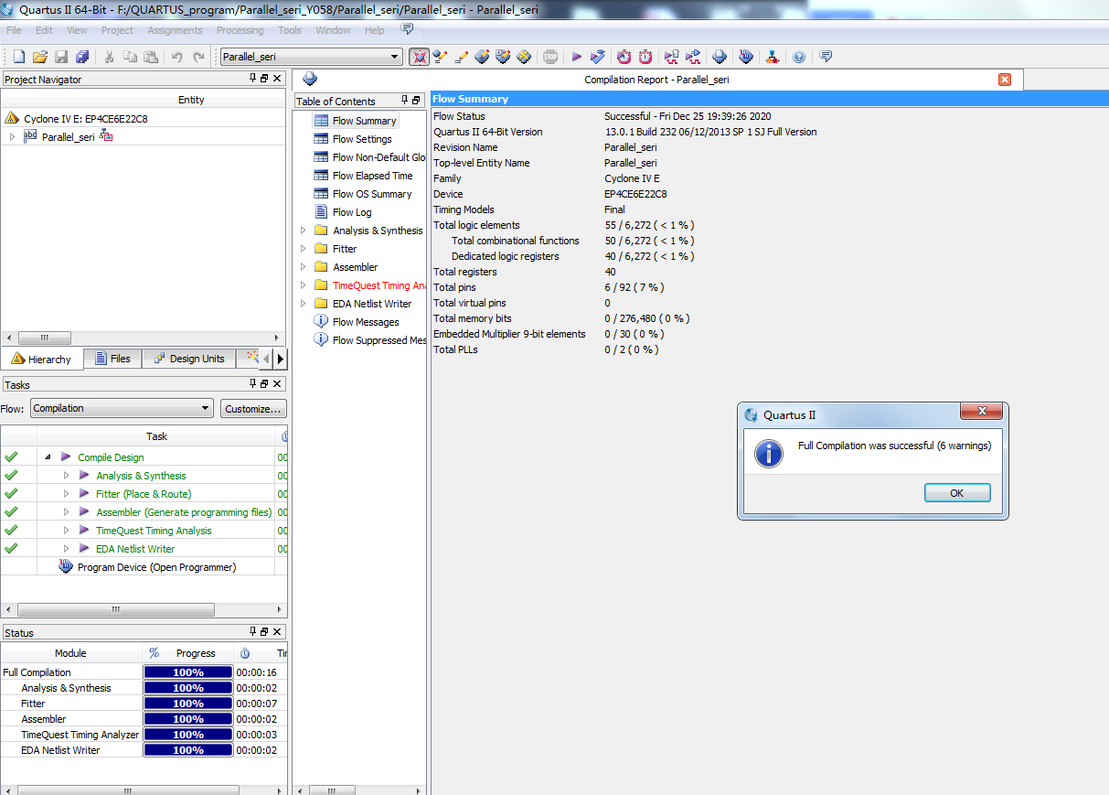Viewport: 1109px width, 795px height.
Task: Select Flow Elapsed Time in the Table of Contents
Action: [x=372, y=176]
